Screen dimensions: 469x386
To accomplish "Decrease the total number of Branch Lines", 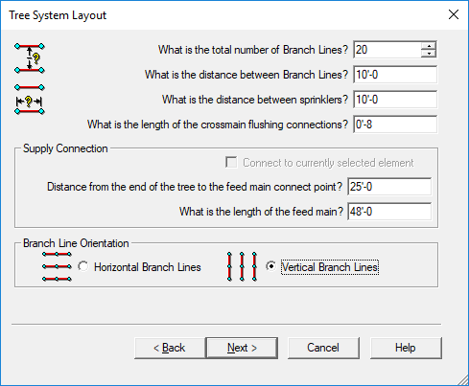I will [429, 54].
